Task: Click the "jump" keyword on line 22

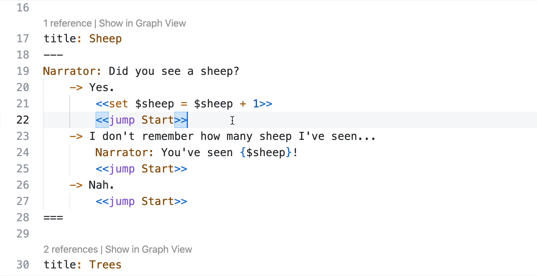Action: point(122,120)
